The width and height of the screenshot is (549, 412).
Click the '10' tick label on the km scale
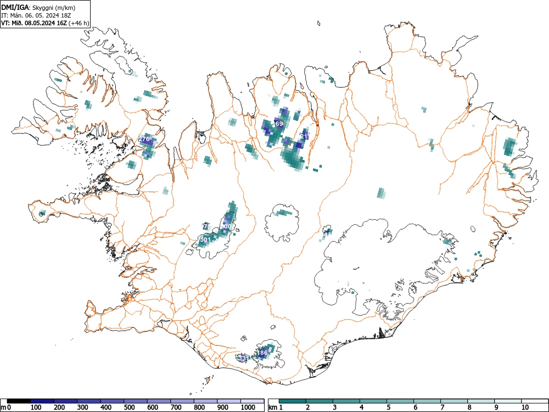(x=524, y=408)
